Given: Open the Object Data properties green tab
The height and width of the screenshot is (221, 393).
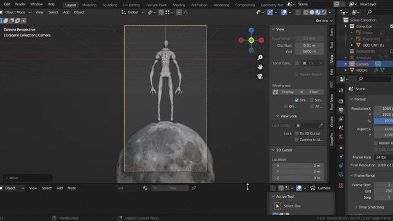Looking at the screenshot, I should pos(341,174).
